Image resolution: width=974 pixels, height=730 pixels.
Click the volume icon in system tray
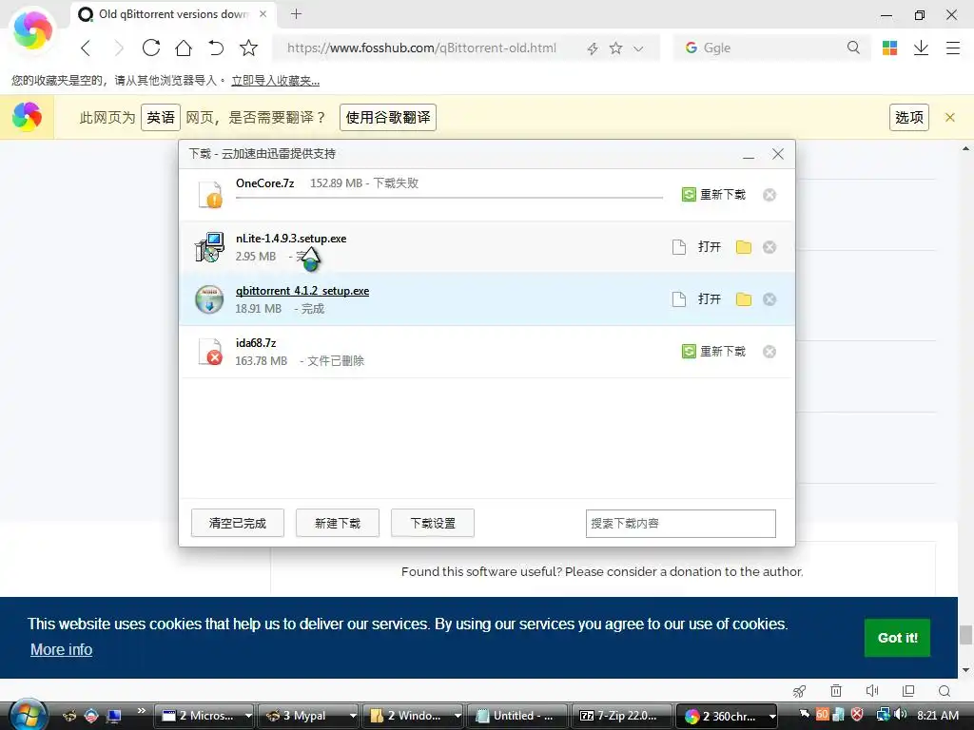click(901, 714)
